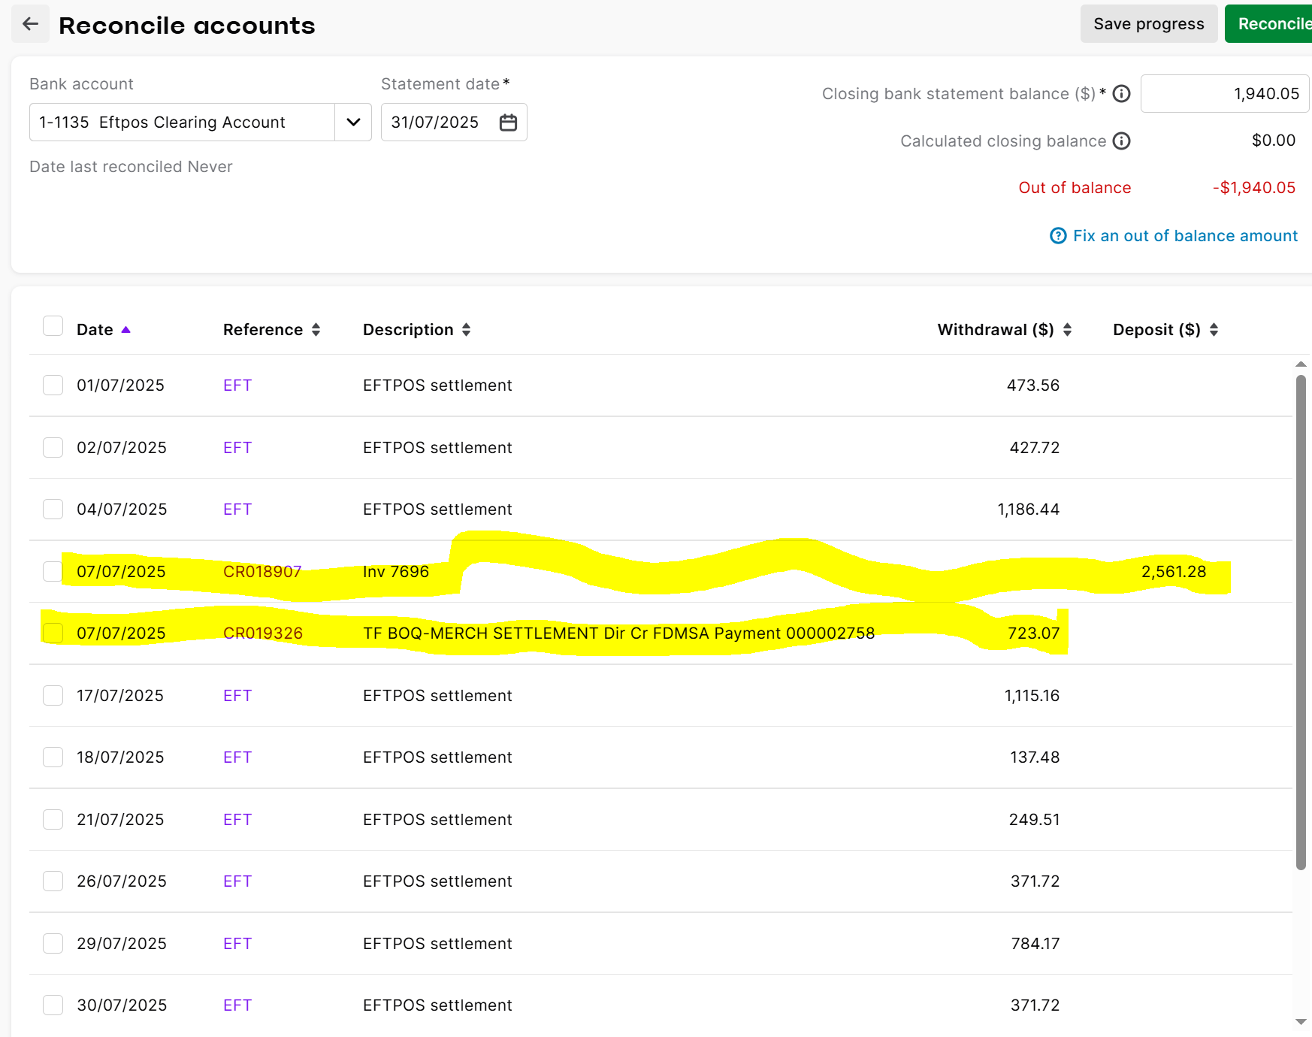Open reference CR018907 transaction
Viewport: 1312px width, 1037px height.
click(261, 572)
